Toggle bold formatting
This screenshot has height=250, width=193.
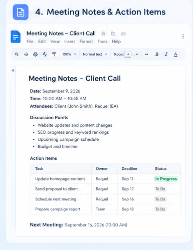(157, 54)
